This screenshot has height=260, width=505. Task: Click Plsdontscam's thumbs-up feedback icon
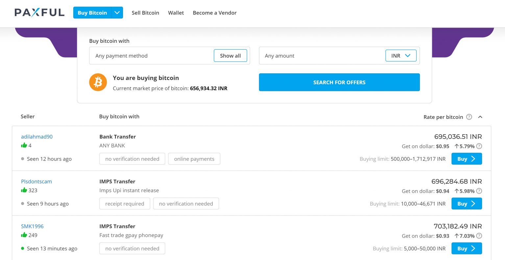pyautogui.click(x=24, y=190)
